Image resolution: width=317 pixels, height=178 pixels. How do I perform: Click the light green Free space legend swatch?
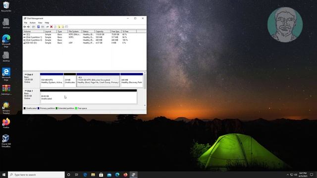(x=76, y=108)
